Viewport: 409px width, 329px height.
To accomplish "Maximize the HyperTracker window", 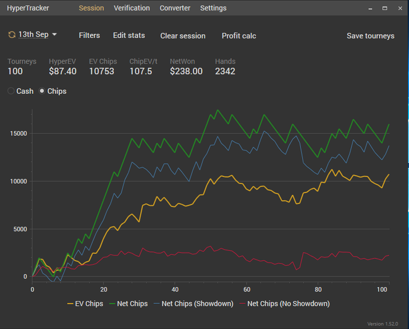I will (384, 8).
